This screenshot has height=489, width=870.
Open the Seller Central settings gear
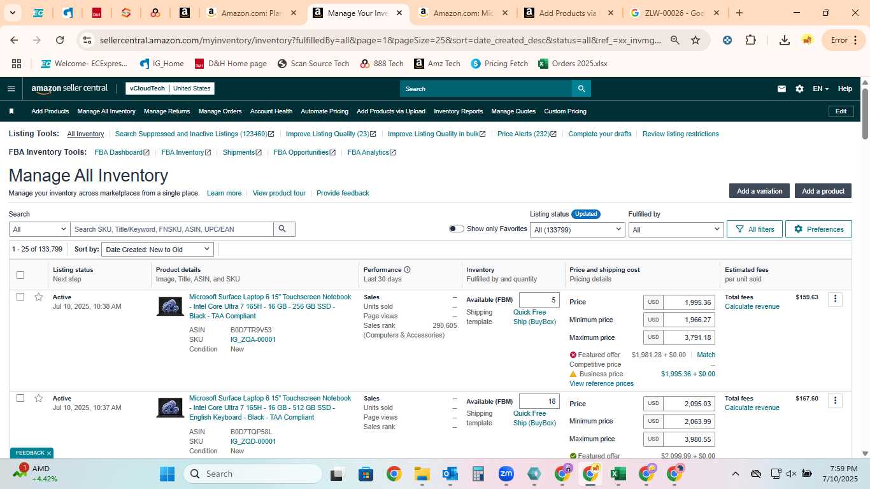(x=799, y=89)
